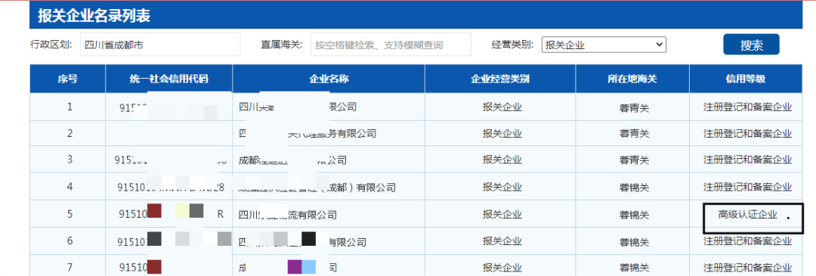816x276 pixels.
Task: Select the 序号 column header
Action: pyautogui.click(x=68, y=79)
